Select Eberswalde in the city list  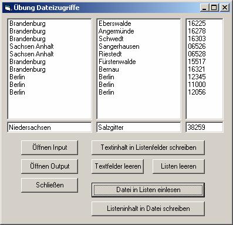coord(139,23)
